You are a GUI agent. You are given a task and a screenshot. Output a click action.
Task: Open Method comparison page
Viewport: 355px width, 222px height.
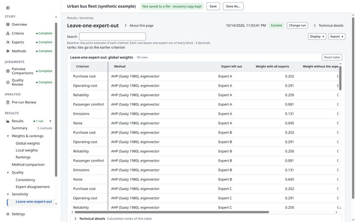coord(28,164)
